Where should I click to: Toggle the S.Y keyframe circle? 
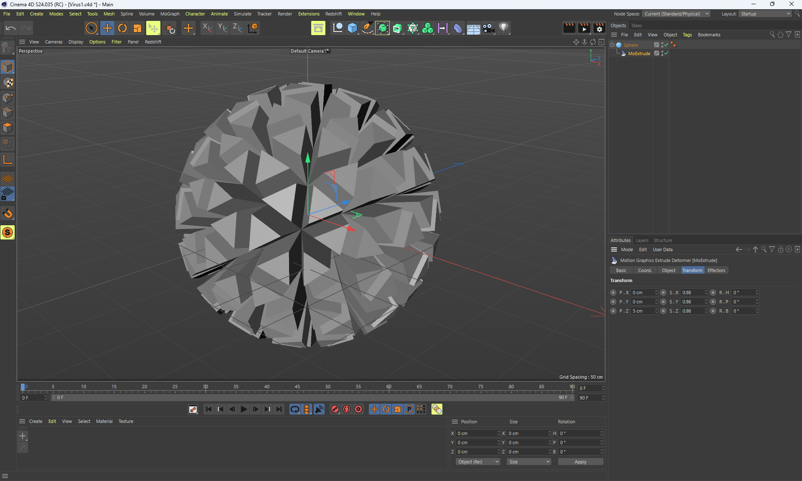(x=663, y=302)
